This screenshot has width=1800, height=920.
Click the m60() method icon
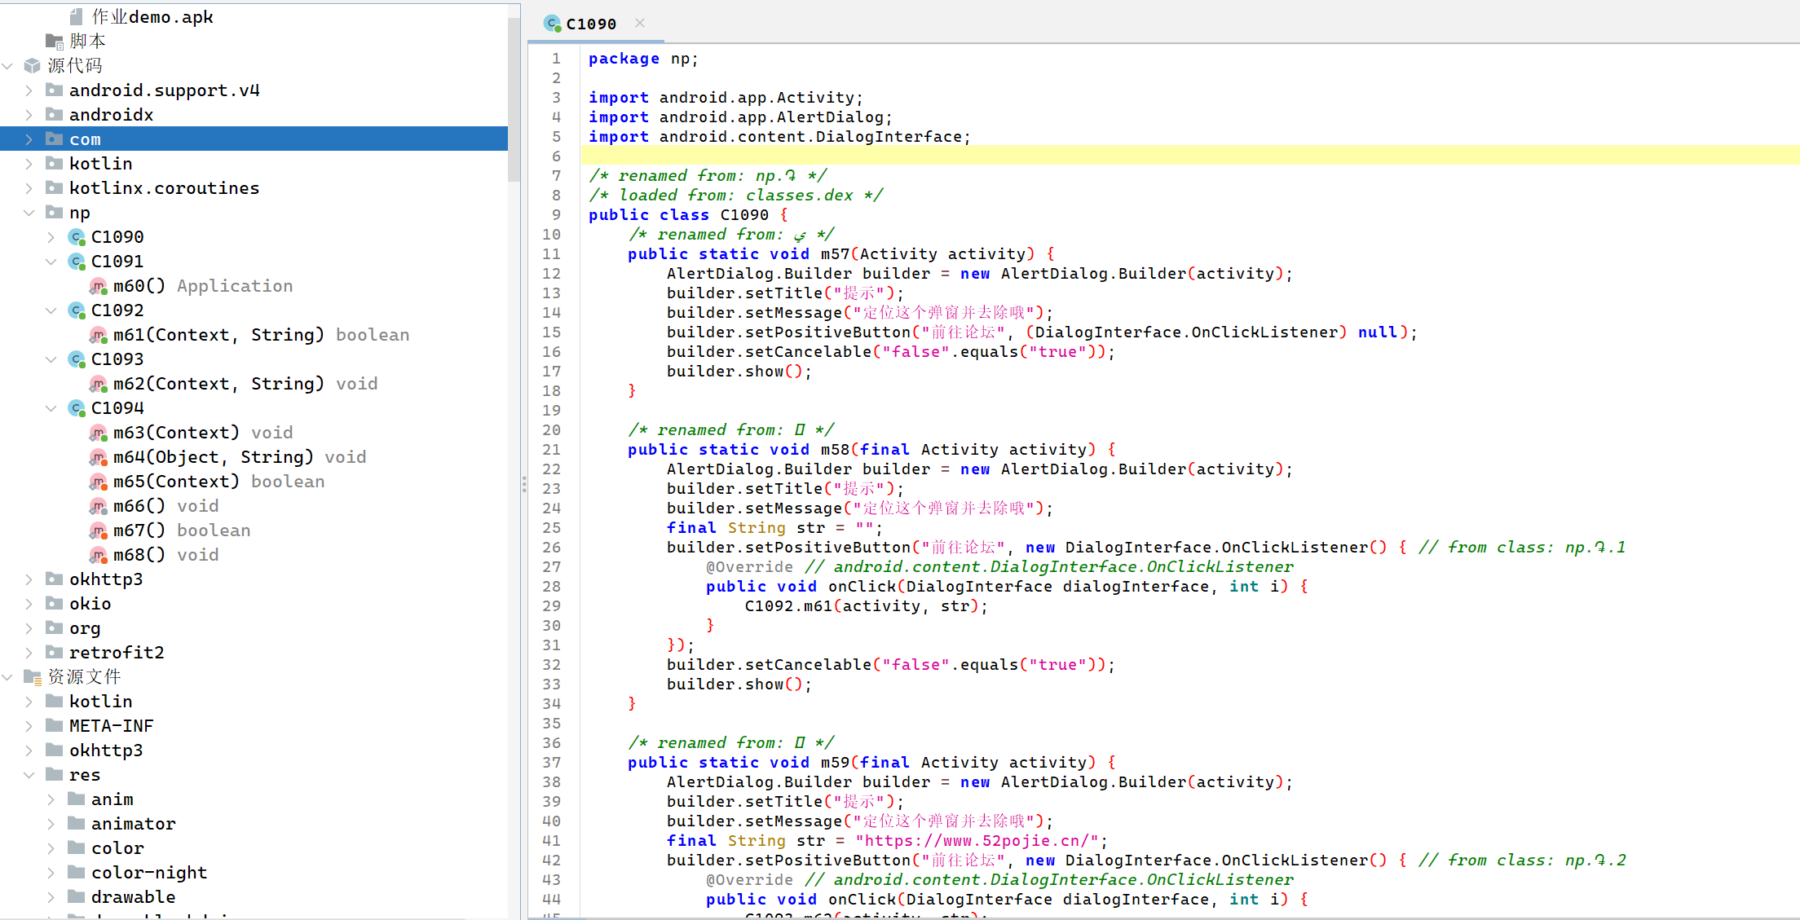coord(98,286)
